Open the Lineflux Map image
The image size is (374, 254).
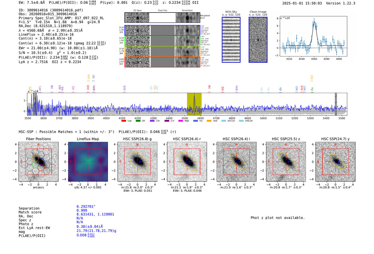click(x=88, y=162)
